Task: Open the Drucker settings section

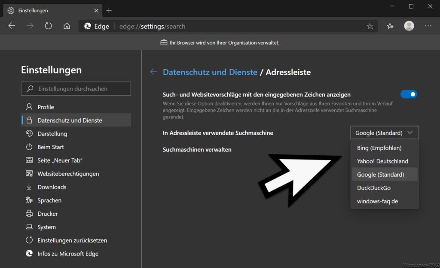Action: (x=76, y=214)
